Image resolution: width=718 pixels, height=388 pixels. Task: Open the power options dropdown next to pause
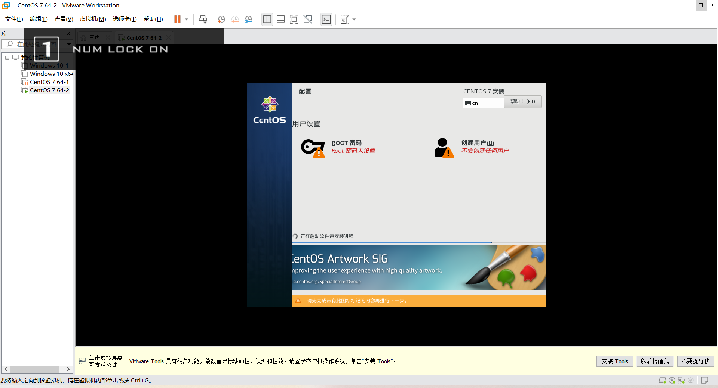pos(187,19)
